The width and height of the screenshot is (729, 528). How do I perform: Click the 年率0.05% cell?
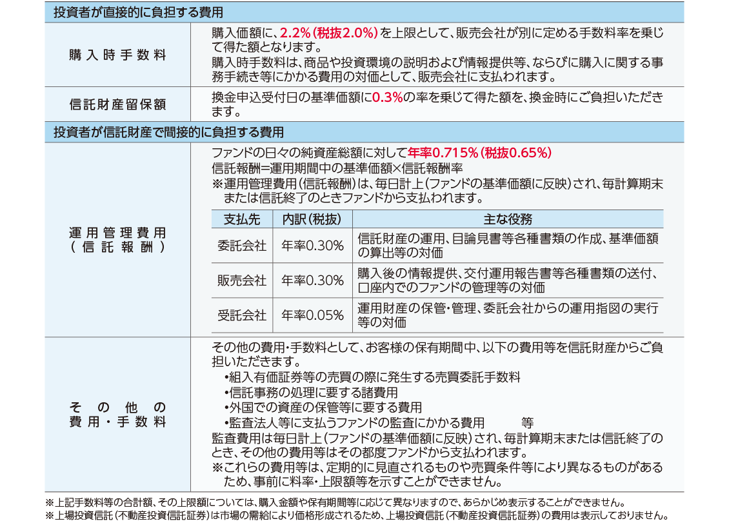click(x=312, y=315)
